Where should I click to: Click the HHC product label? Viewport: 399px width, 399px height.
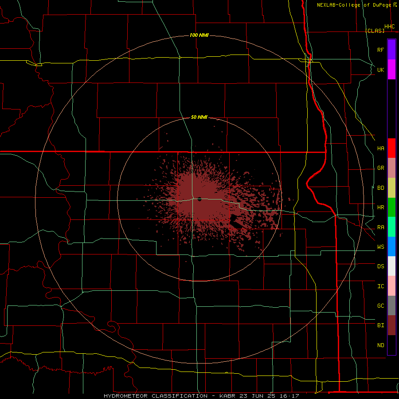389,26
